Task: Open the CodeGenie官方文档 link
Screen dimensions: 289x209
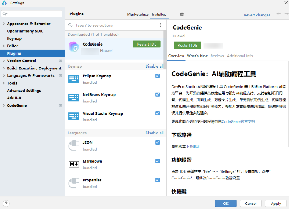Action: point(238,121)
